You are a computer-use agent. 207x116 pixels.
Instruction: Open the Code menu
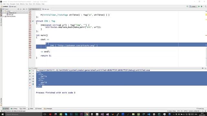click(17, 4)
